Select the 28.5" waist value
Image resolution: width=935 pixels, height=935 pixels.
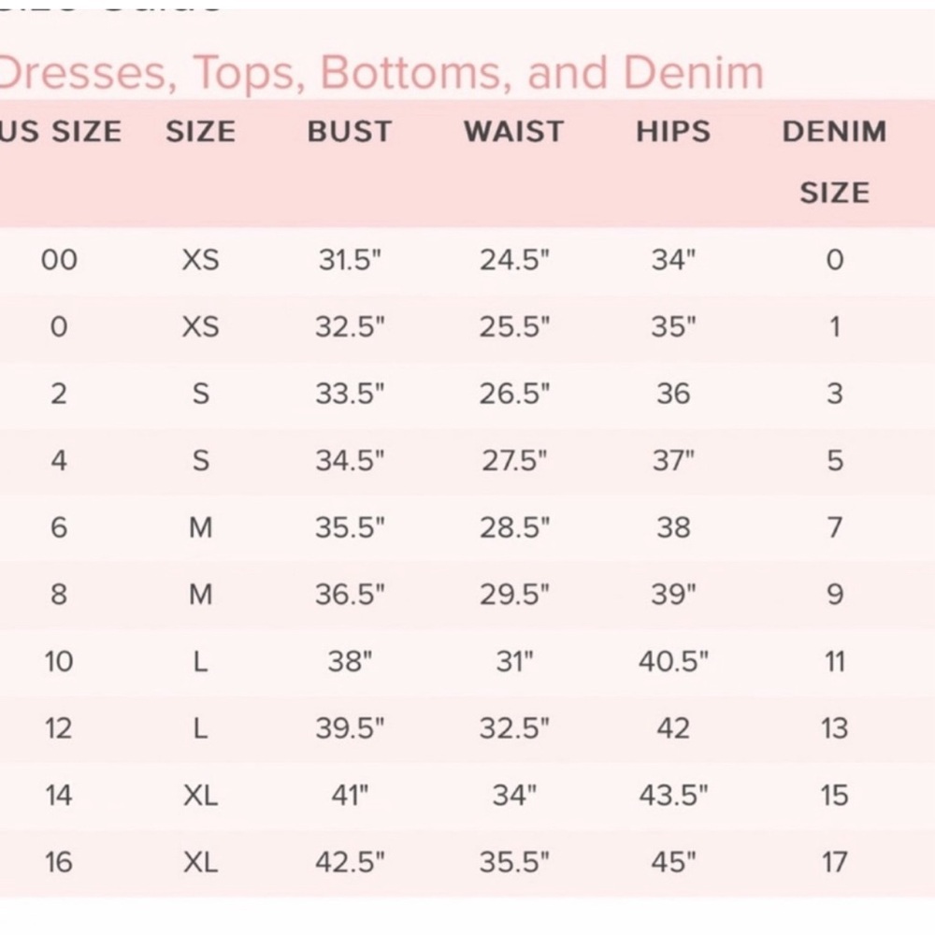[x=514, y=527]
